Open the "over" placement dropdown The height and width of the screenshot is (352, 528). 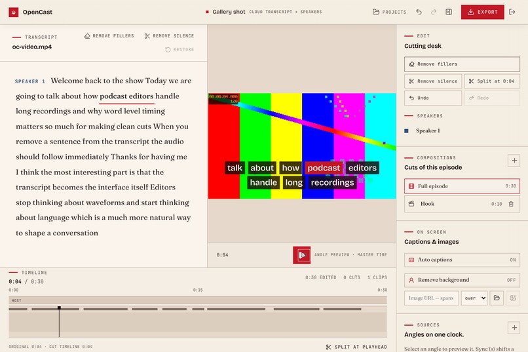click(x=474, y=298)
